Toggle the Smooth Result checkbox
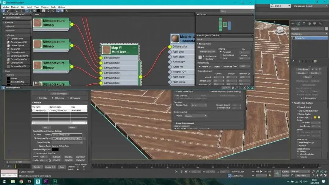Viewport: 329px width, 185px height. (x=298, y=107)
